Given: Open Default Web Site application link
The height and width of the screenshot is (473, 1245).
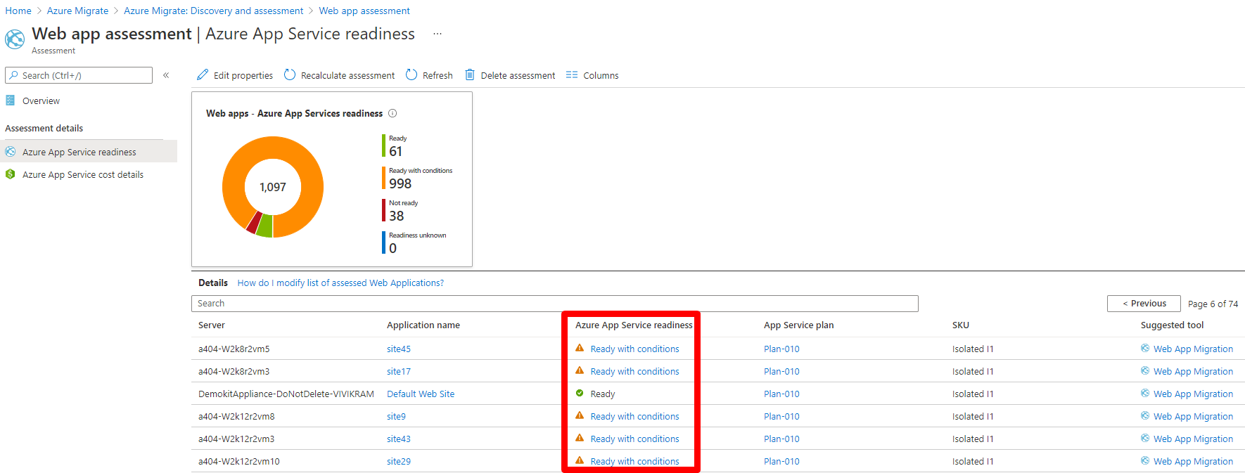Looking at the screenshot, I should [421, 394].
